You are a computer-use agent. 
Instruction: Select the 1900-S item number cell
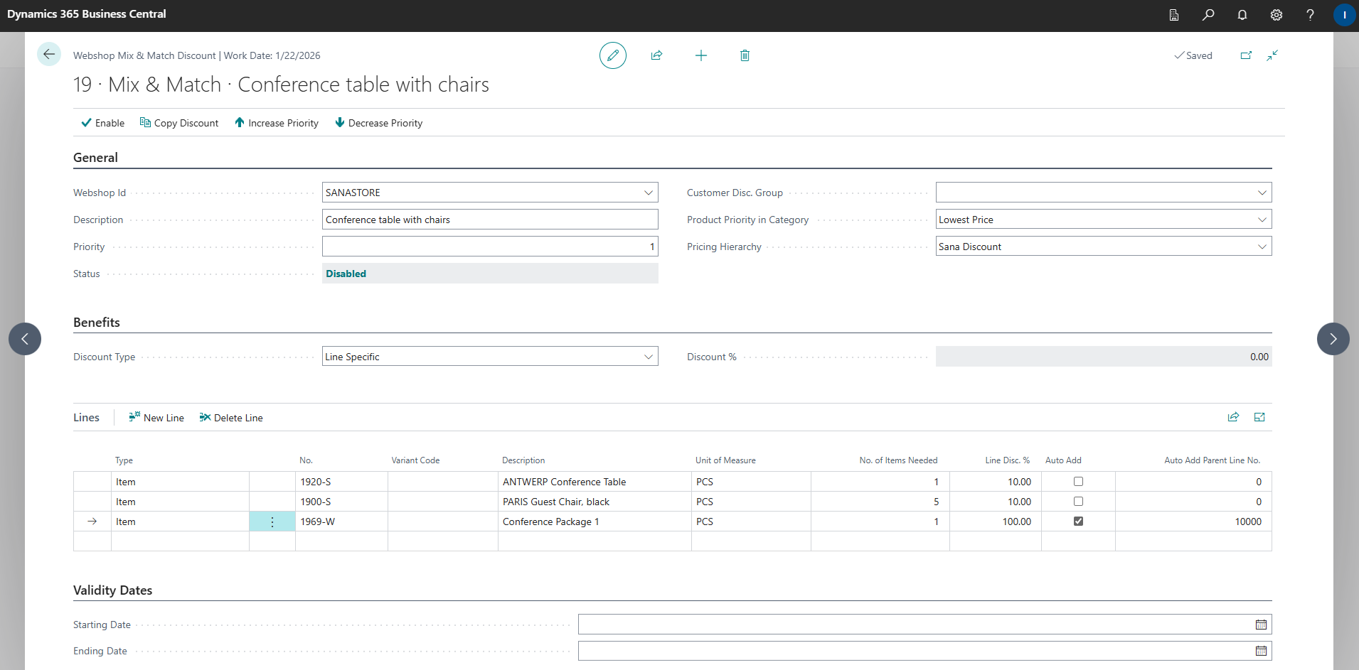(x=341, y=502)
